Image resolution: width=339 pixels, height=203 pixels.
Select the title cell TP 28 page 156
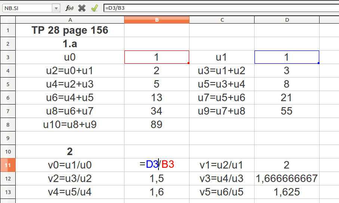(70, 30)
